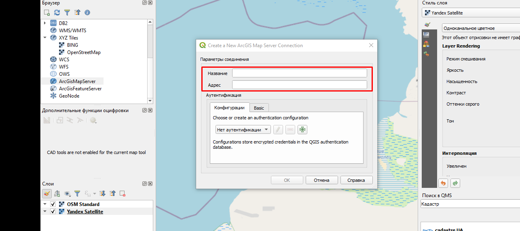Expand all layers in Layers panel
Image resolution: width=520 pixels, height=231 pixels.
pos(102,194)
